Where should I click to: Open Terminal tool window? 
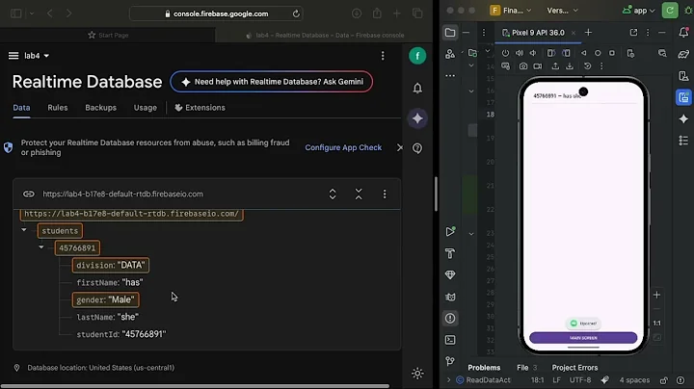tap(450, 340)
